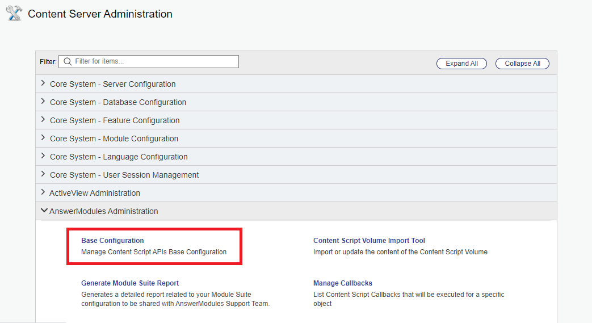This screenshot has width=592, height=323.
Task: Expand the ActiveView Administration section
Action: [x=94, y=193]
